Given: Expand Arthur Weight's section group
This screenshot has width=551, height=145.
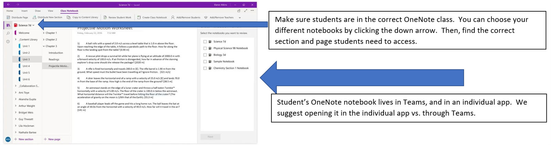Looking at the screenshot, I should 16,106.
